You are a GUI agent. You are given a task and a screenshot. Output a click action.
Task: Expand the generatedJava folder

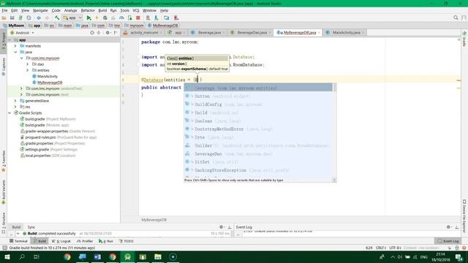tap(15, 101)
